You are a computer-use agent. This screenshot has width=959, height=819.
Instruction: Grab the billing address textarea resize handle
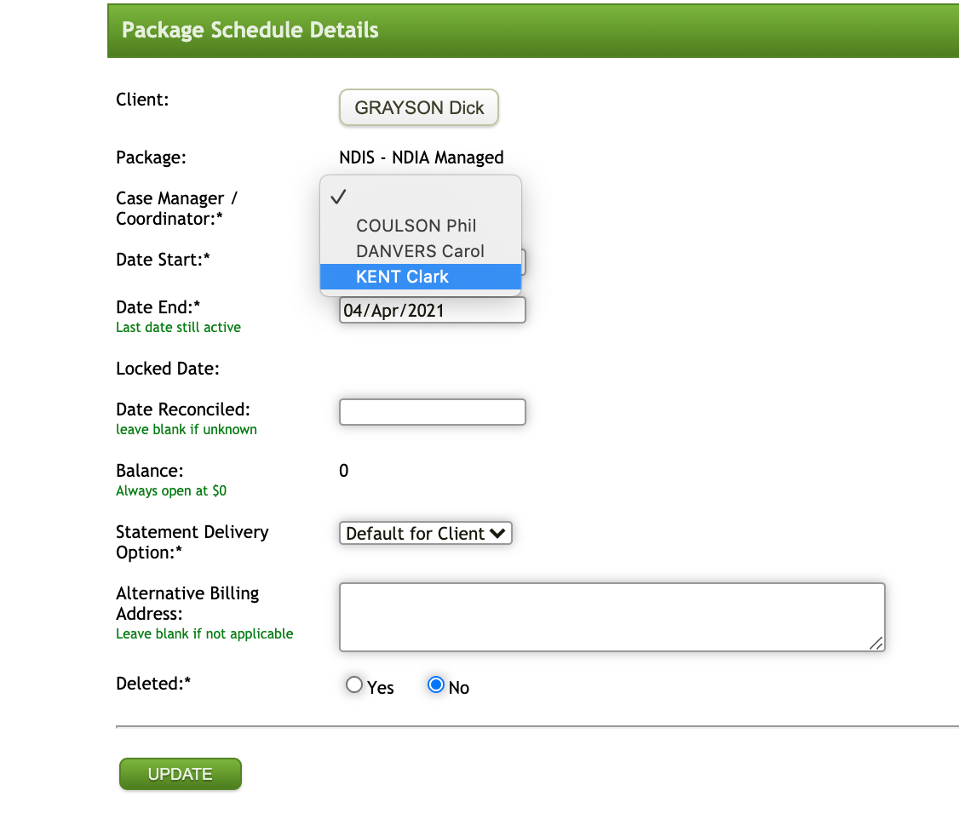pos(876,644)
